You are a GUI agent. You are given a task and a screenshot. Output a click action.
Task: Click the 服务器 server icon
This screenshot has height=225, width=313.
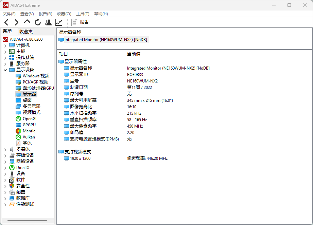12,64
